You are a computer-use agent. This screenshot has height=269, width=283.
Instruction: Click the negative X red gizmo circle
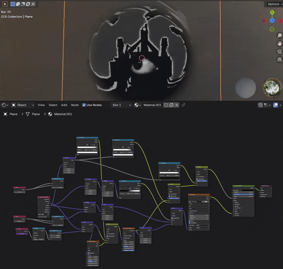(x=264, y=21)
